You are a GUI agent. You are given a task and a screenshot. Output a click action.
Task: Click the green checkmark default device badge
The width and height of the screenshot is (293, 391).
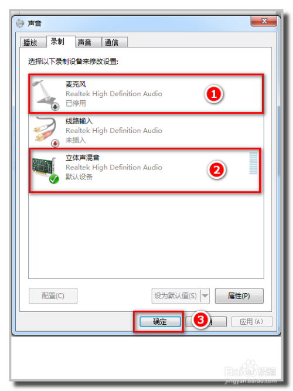click(54, 179)
